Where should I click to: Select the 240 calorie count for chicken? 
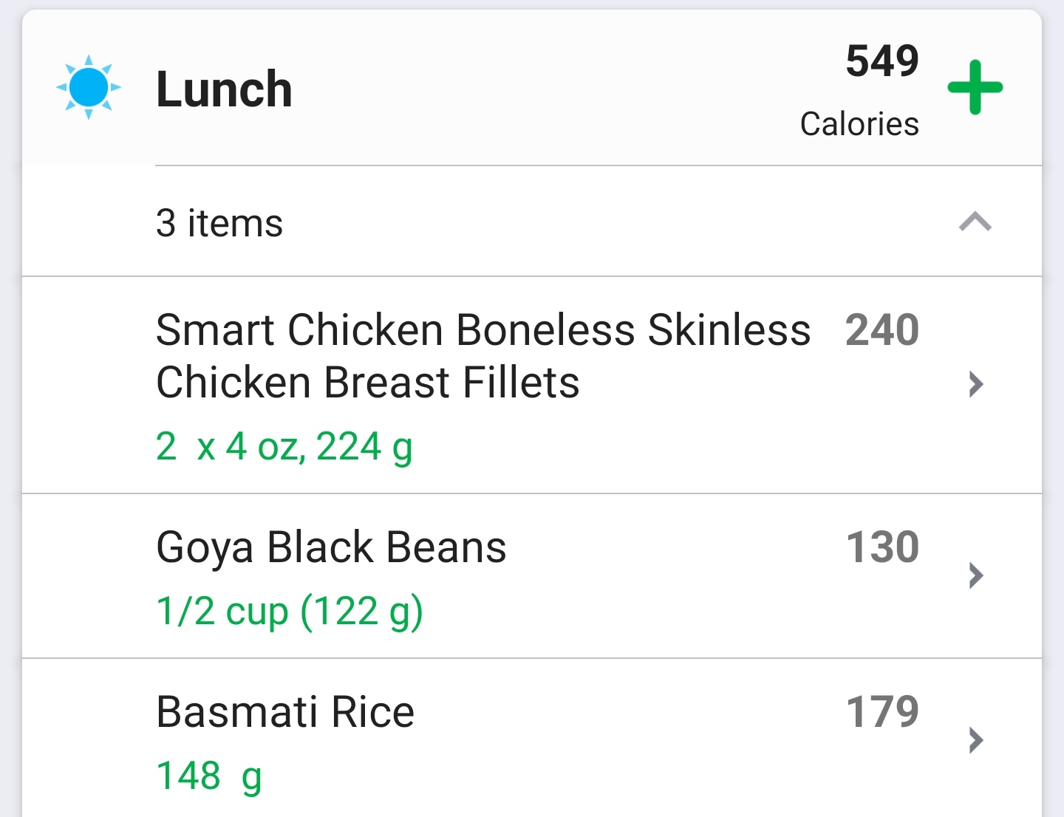point(881,330)
